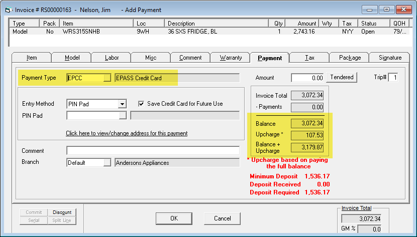The width and height of the screenshot is (417, 237).
Task: Click the Status column header
Action: (x=374, y=24)
